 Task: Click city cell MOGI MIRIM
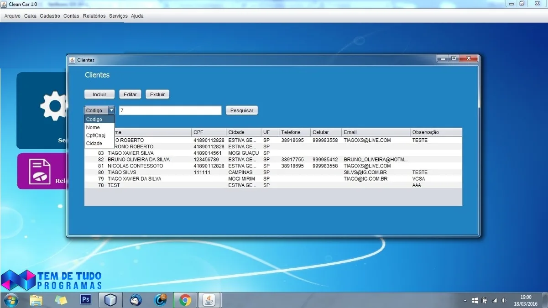[x=244, y=179]
